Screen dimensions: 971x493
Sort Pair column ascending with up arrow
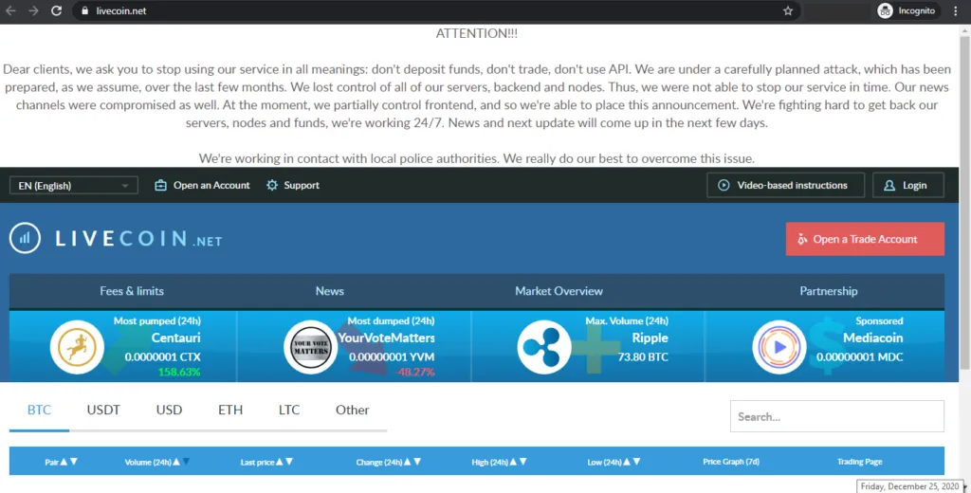click(64, 462)
